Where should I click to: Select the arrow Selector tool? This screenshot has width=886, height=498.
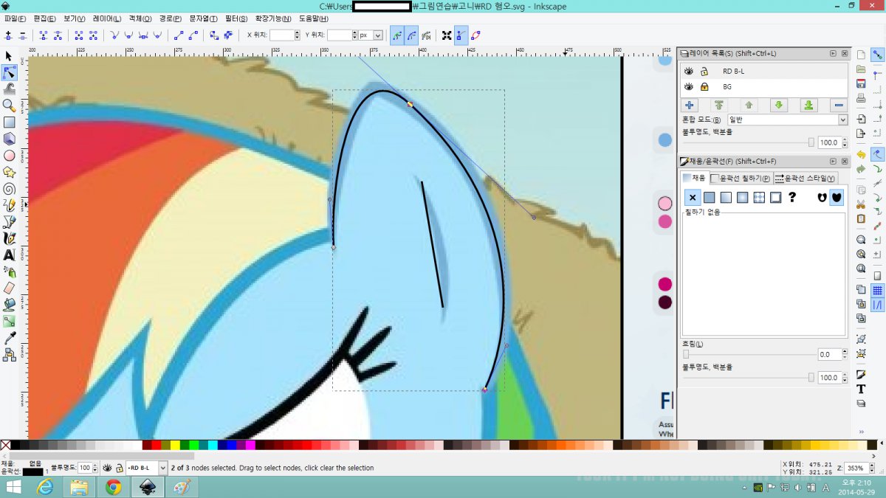[x=9, y=56]
